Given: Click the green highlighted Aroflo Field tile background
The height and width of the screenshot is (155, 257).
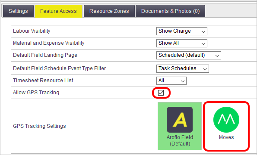Looking at the screenshot, I should [180, 126].
